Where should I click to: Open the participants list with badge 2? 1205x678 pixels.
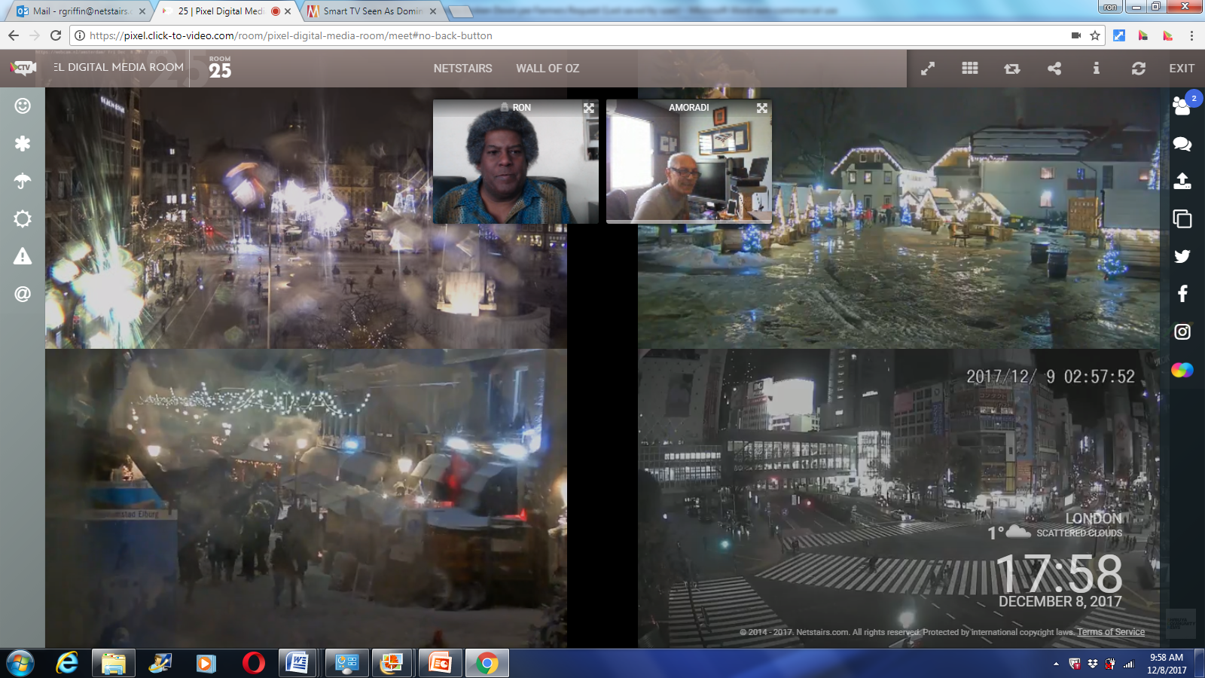pos(1182,106)
